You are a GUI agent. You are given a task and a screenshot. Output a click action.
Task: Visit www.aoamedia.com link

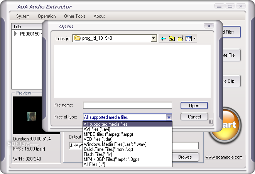click(224, 157)
